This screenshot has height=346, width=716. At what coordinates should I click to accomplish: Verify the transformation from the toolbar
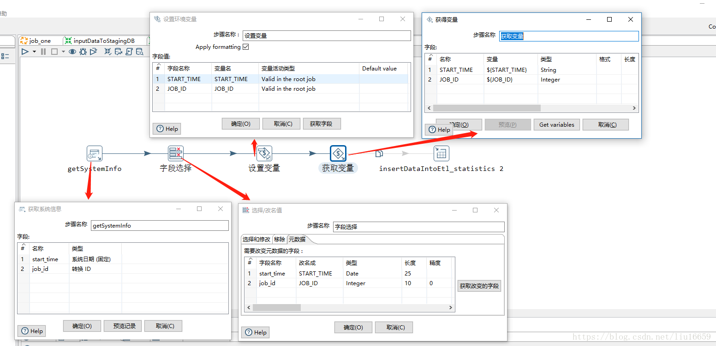(107, 52)
